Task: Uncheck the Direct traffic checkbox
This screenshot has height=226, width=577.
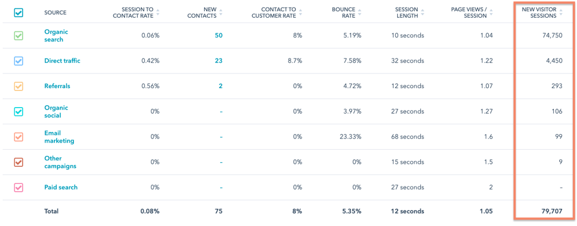Action: [18, 61]
